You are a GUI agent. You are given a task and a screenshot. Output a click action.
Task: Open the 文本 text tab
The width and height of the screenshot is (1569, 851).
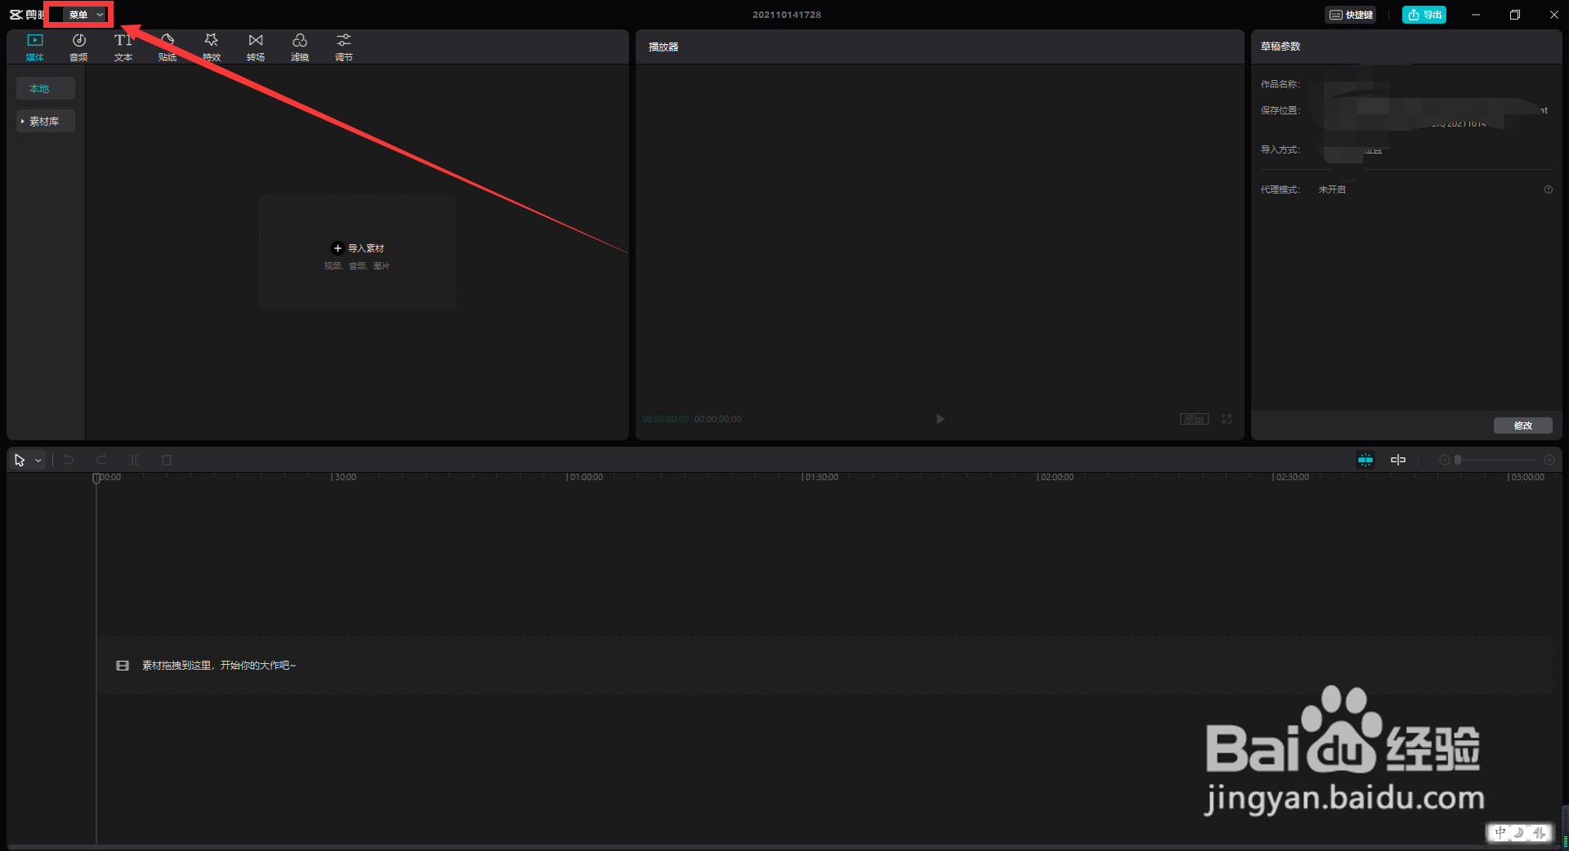click(x=123, y=47)
